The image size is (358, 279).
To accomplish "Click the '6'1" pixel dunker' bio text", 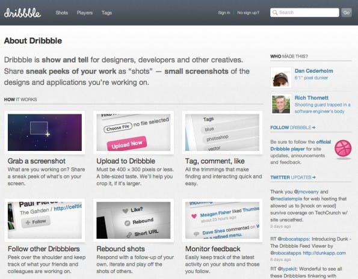I will pos(311,78).
